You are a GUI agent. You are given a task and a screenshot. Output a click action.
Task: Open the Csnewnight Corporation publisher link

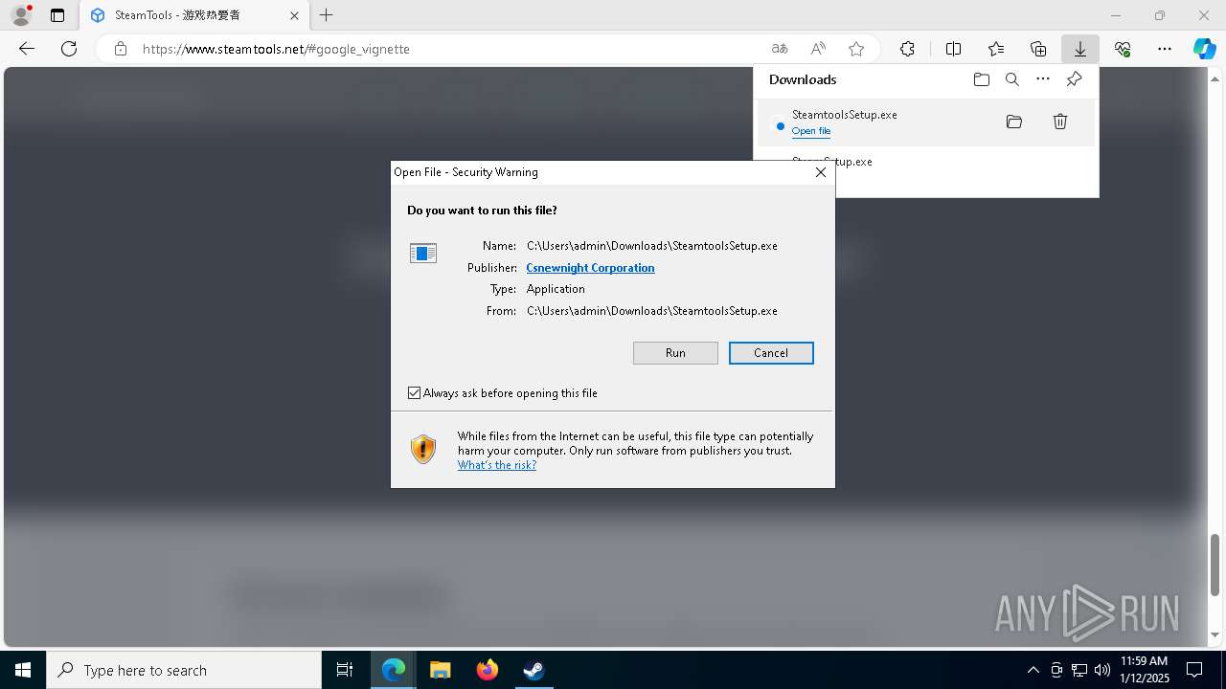pos(590,268)
